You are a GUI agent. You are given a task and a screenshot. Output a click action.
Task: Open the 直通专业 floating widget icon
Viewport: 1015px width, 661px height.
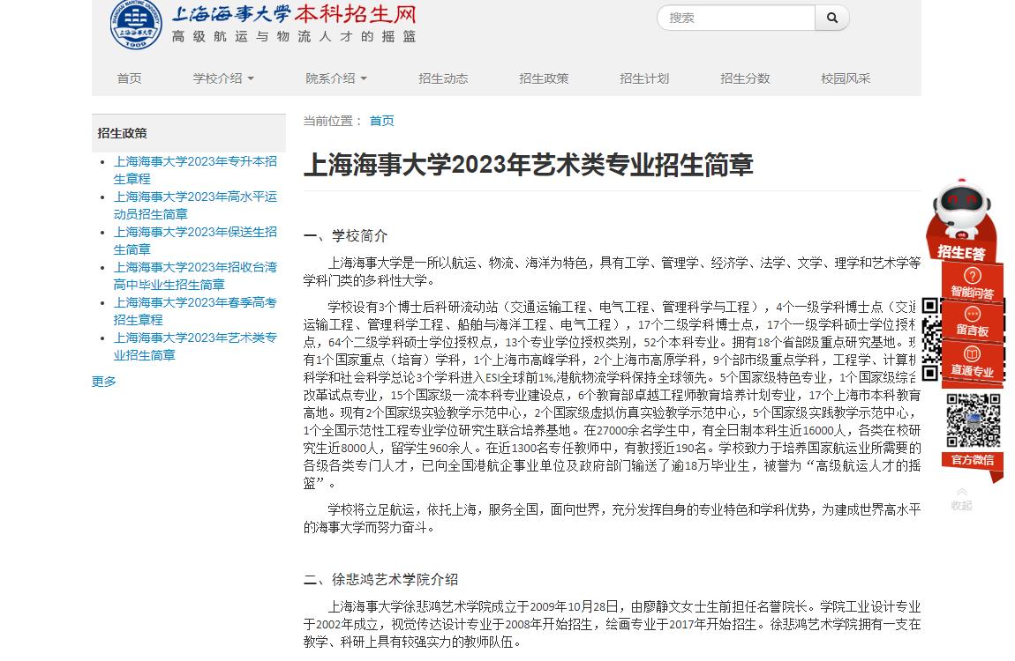[x=973, y=362]
